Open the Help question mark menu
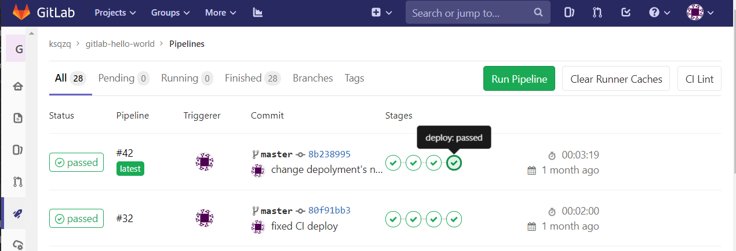The width and height of the screenshot is (736, 251). click(x=660, y=12)
